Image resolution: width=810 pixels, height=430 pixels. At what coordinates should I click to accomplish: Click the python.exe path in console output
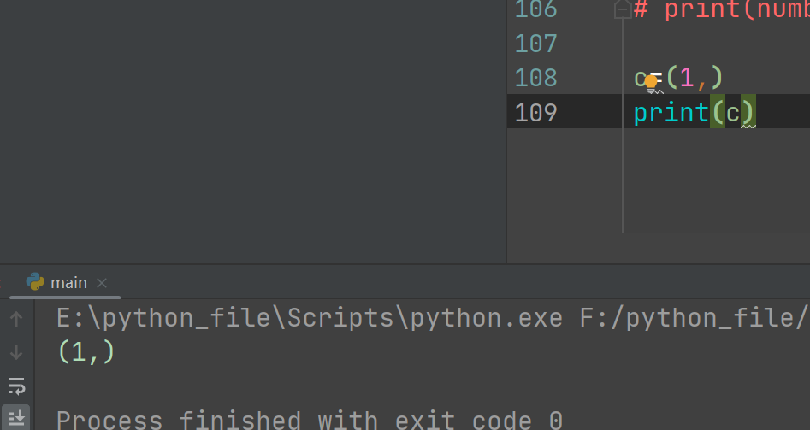coord(310,318)
